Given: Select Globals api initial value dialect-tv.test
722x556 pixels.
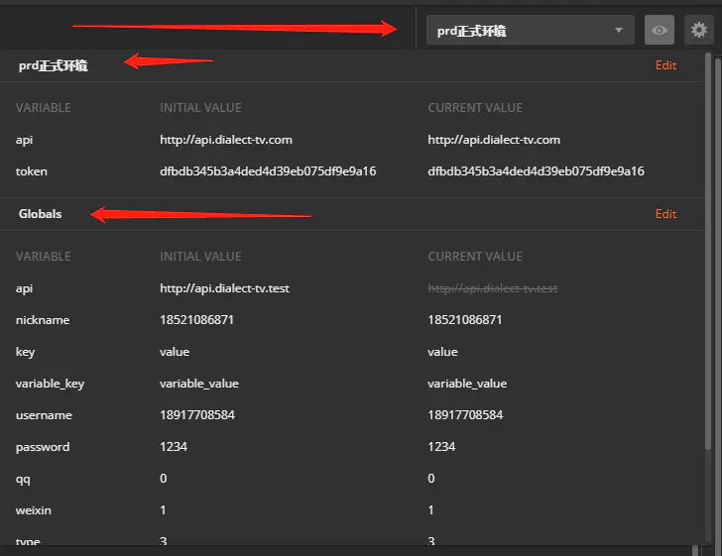Looking at the screenshot, I should [x=225, y=288].
